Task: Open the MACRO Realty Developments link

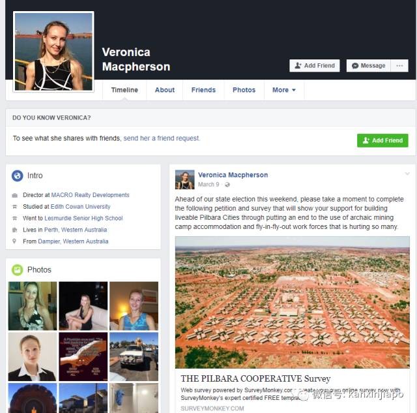Action: pyautogui.click(x=90, y=195)
